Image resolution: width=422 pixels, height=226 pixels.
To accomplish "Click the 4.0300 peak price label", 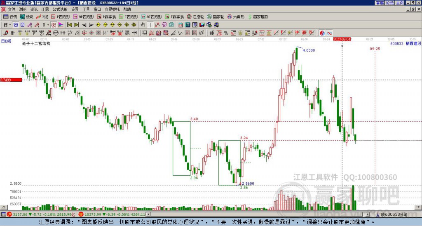I will point(309,50).
